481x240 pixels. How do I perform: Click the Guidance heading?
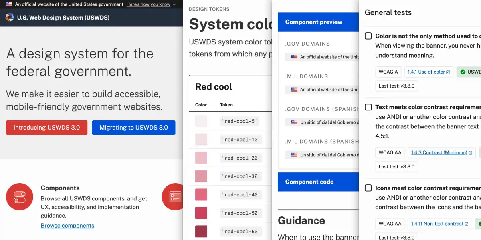301,221
